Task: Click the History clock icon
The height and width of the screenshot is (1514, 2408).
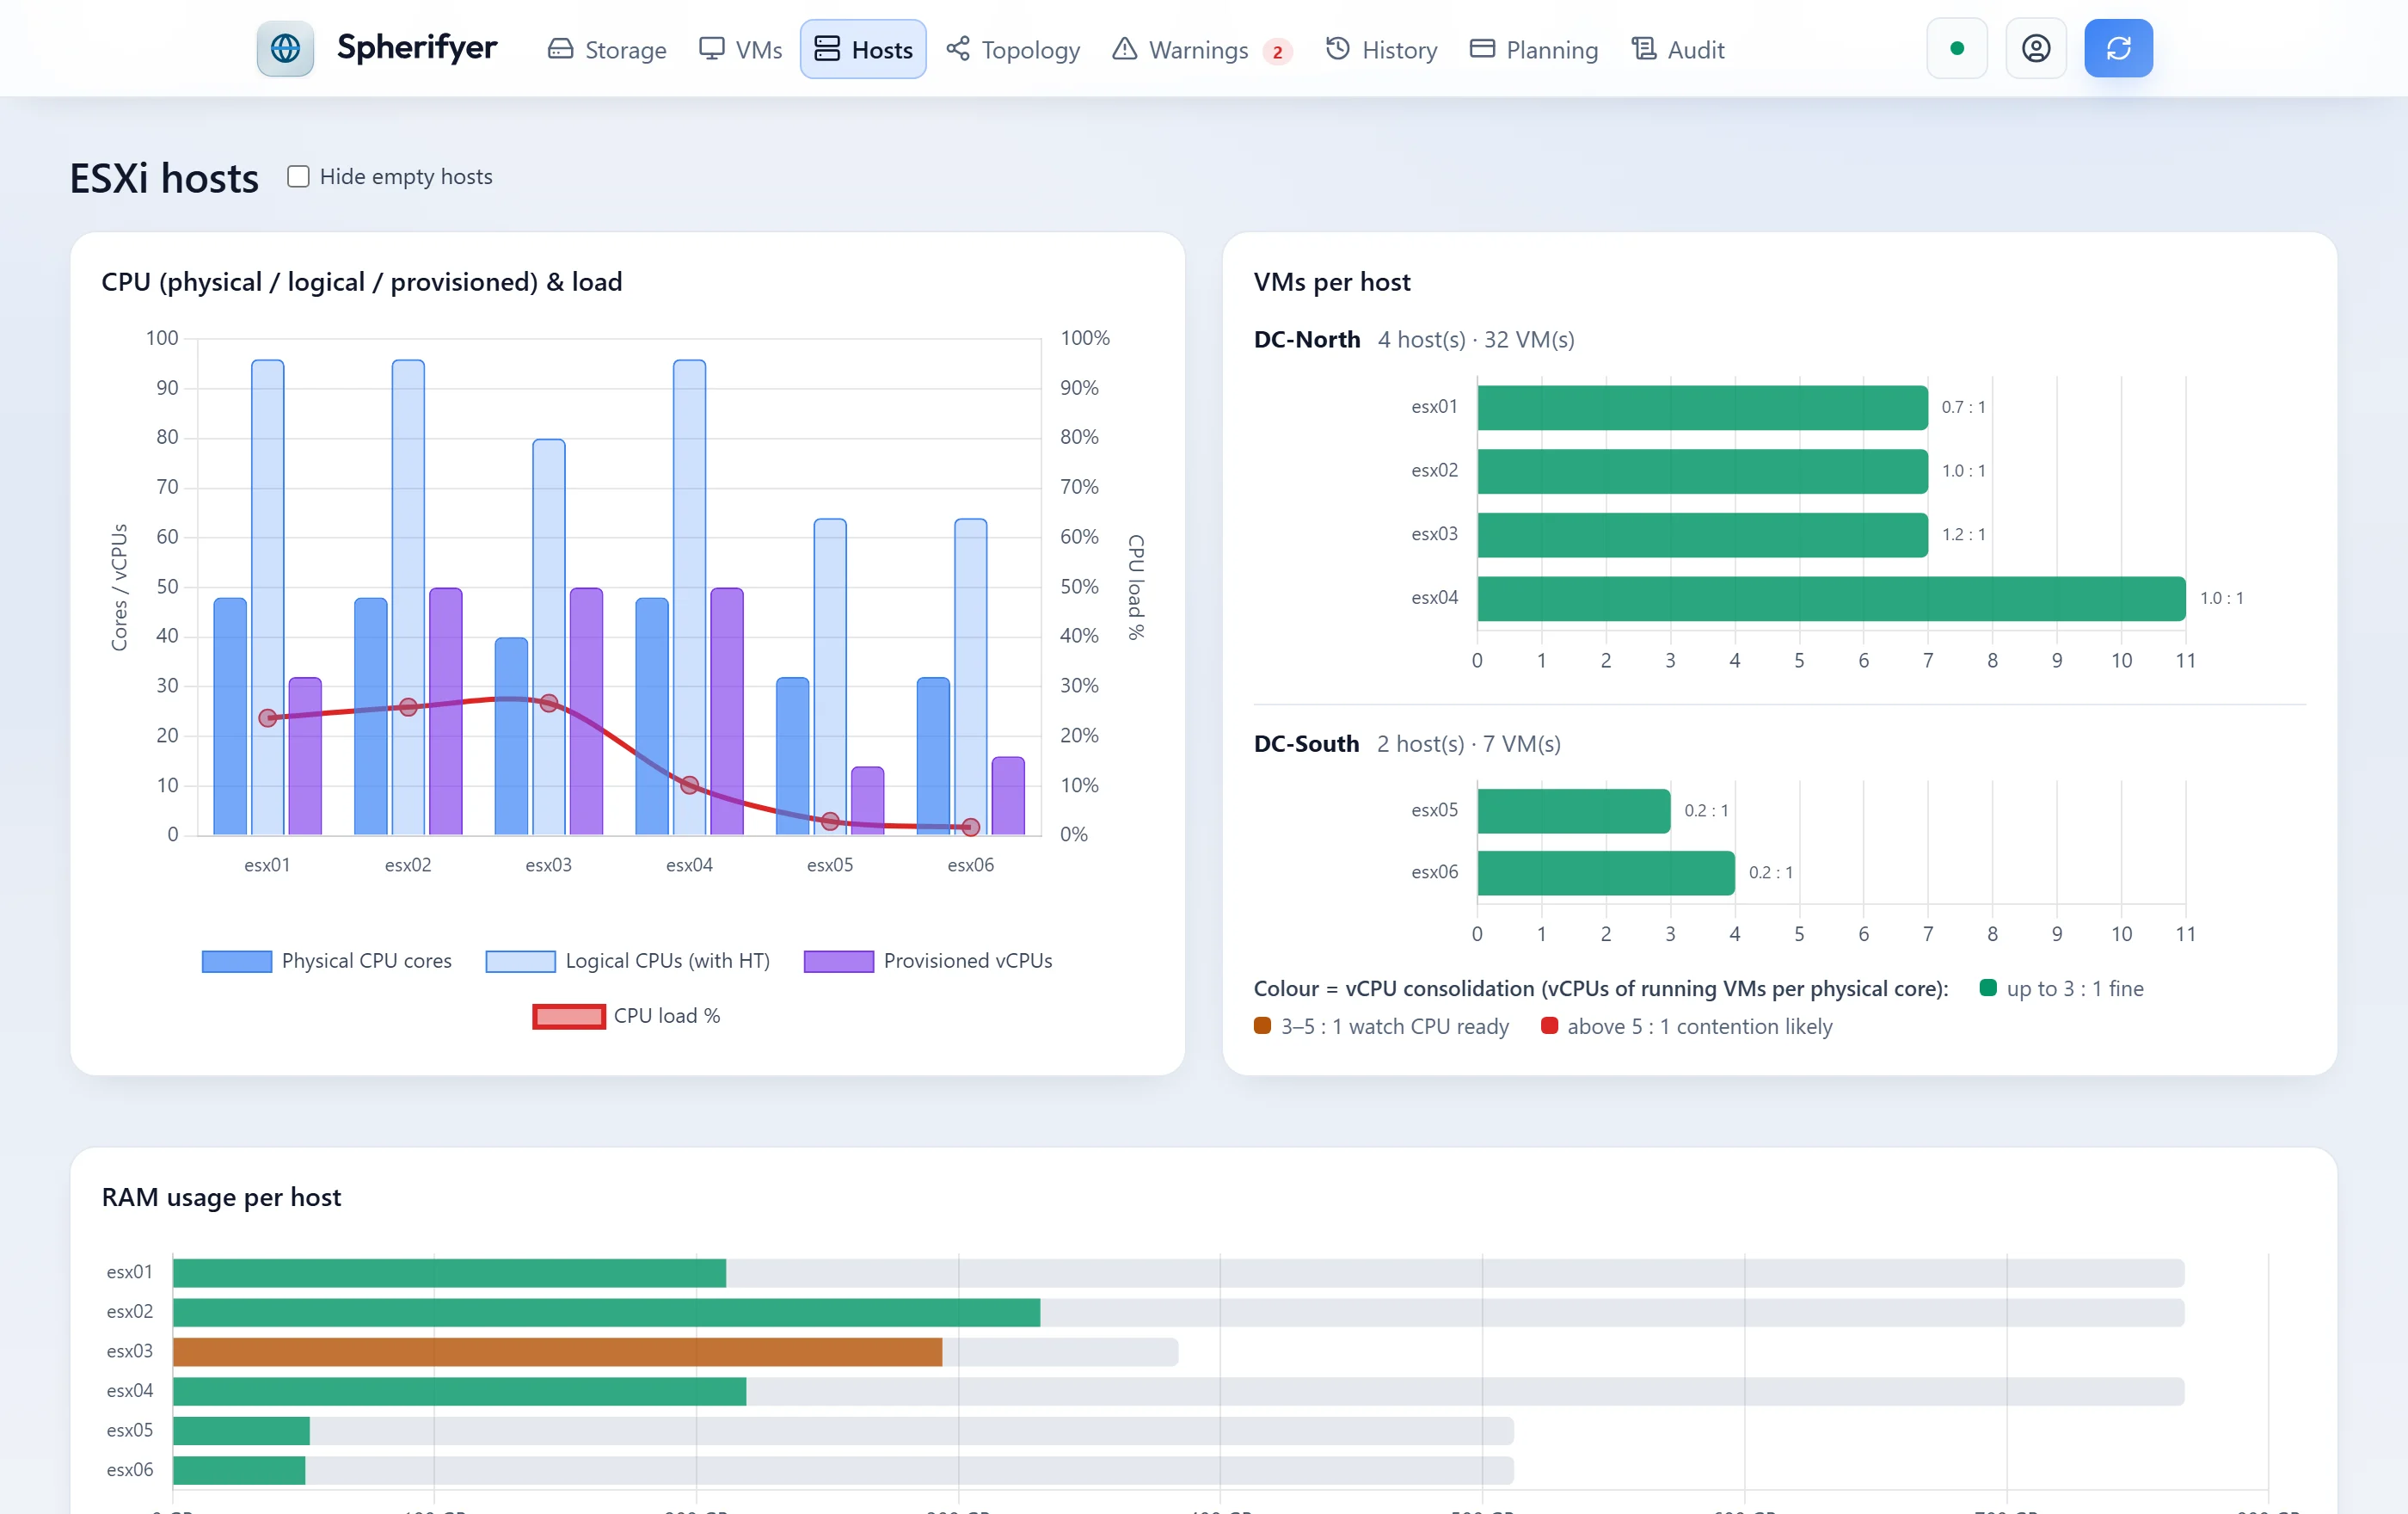Action: [x=1337, y=49]
